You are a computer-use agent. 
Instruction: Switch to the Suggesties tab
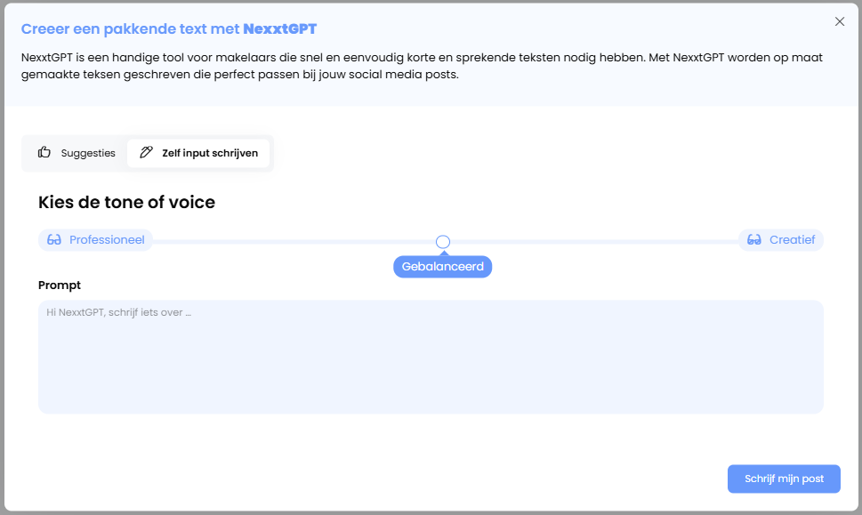[77, 153]
